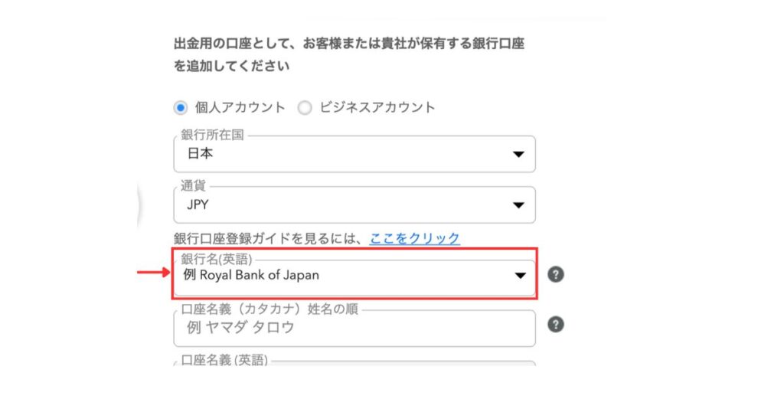
Task: Select the 個人アカウント radio button
Action: [x=181, y=107]
